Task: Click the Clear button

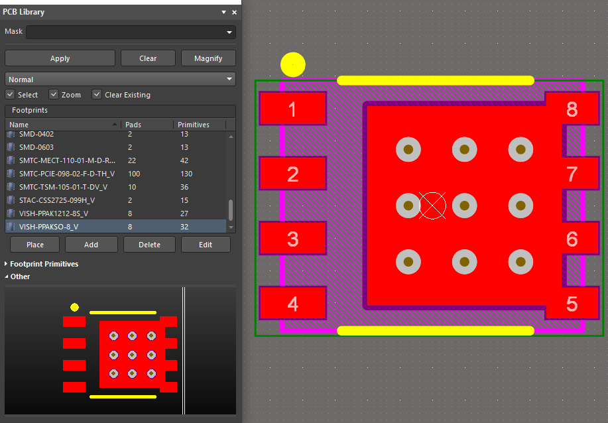Action: click(x=148, y=58)
